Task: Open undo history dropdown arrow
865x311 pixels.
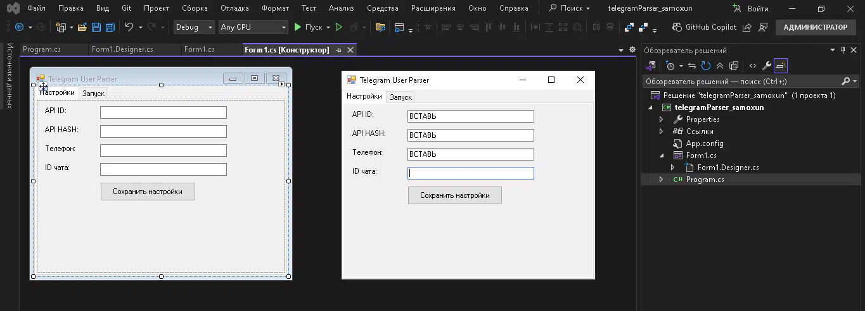Action: pyautogui.click(x=139, y=27)
